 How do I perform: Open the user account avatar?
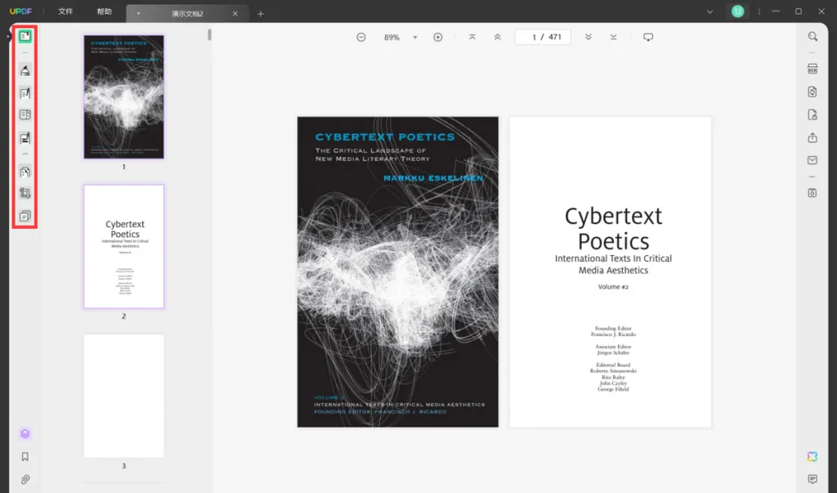738,11
